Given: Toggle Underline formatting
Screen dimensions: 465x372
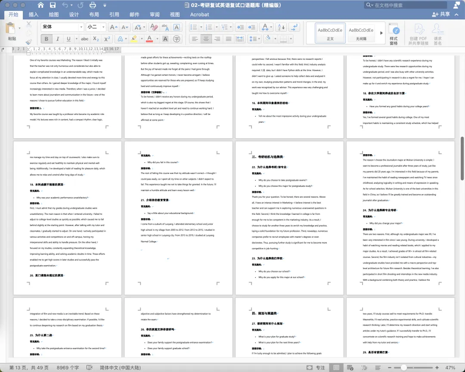Looking at the screenshot, I should [x=68, y=39].
